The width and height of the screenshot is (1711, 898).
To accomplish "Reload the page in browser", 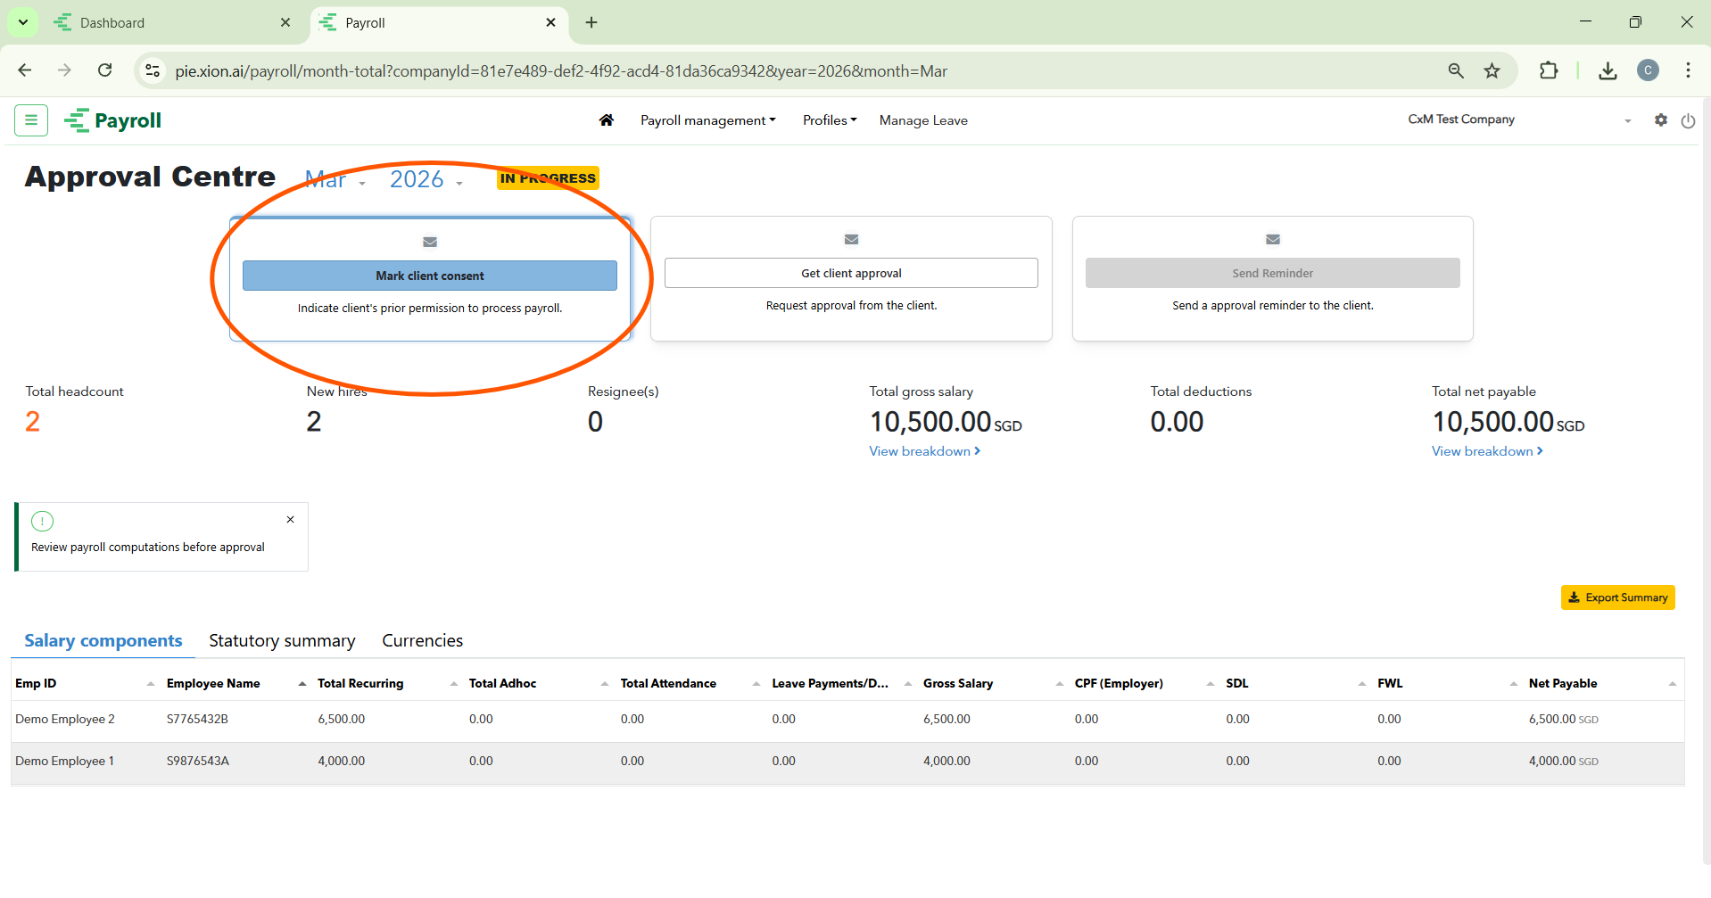I will [x=105, y=70].
